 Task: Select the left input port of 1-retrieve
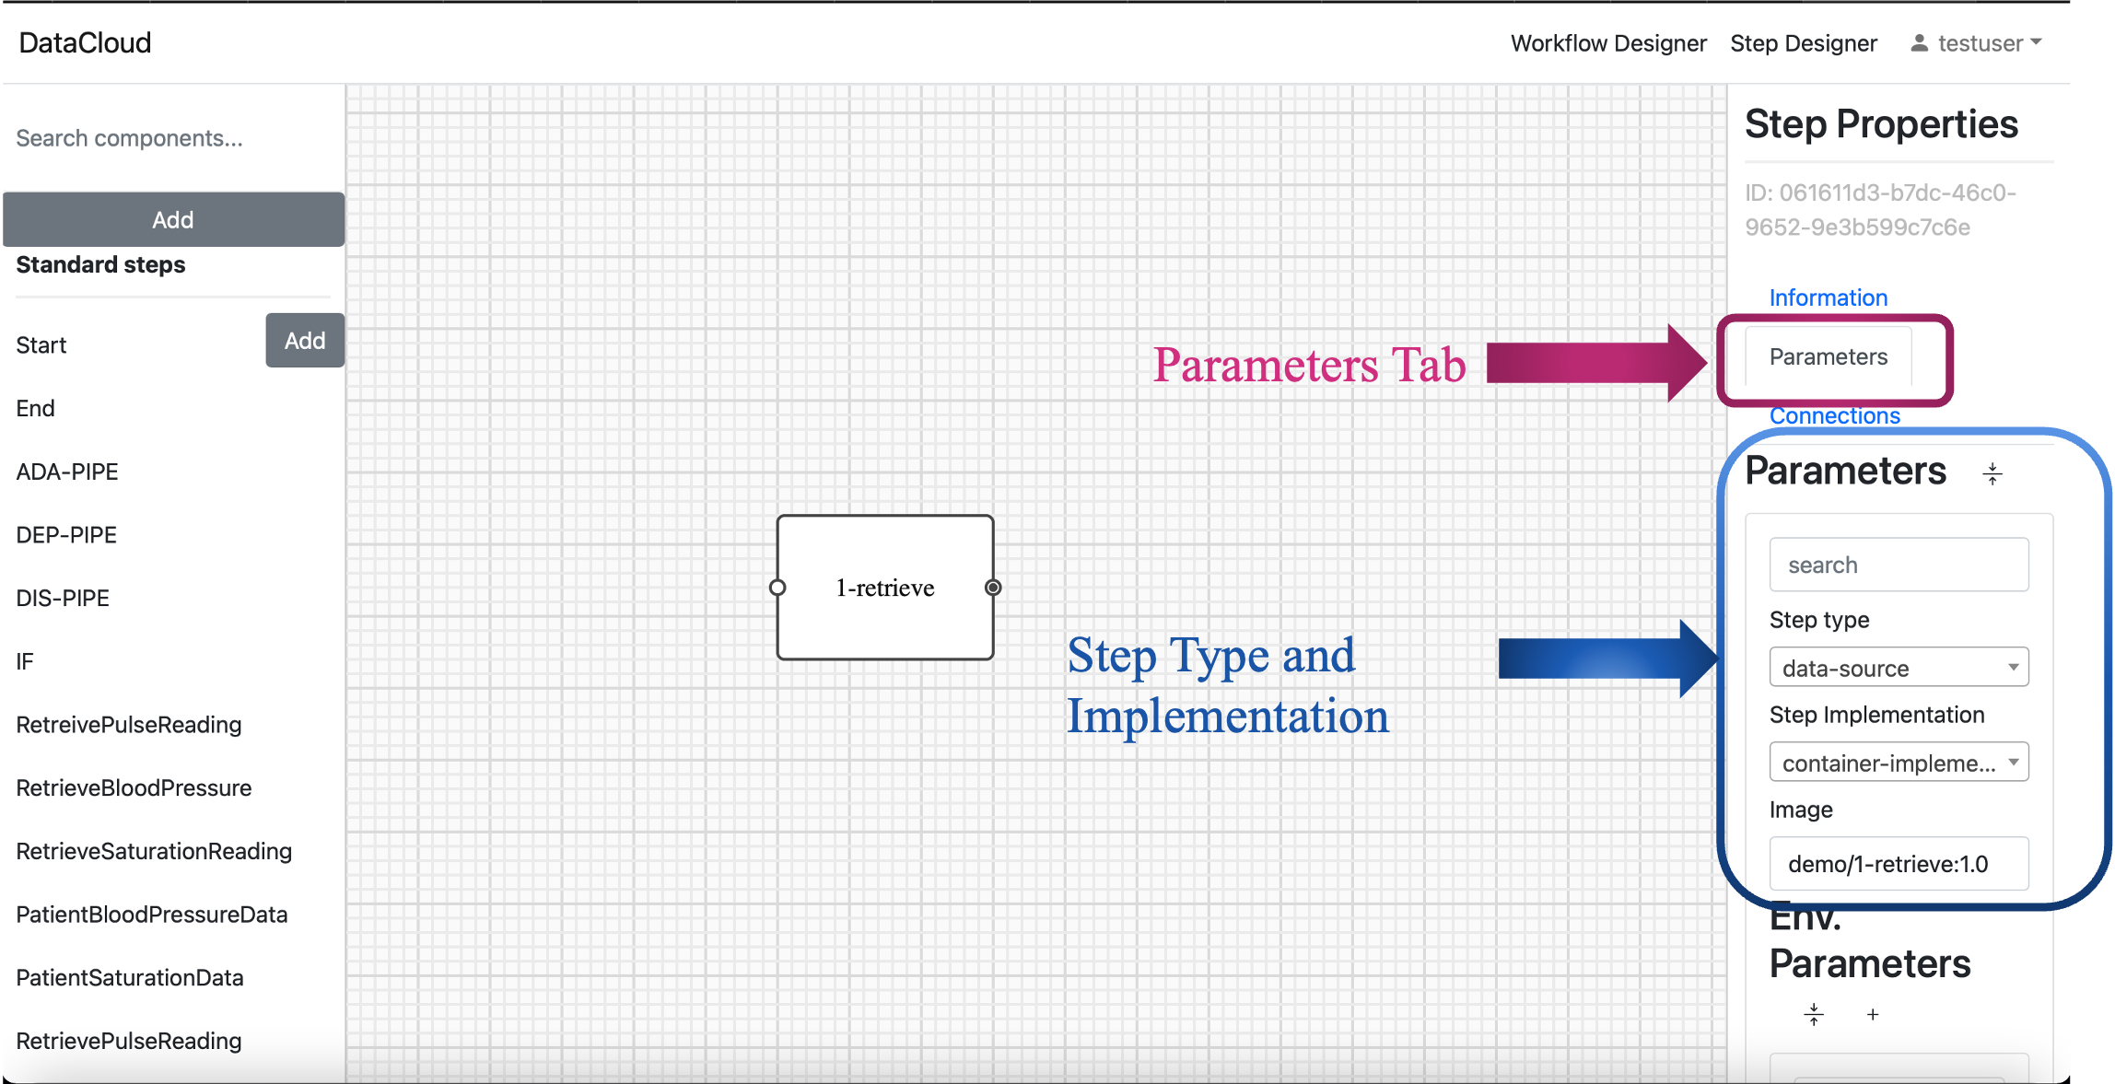pyautogui.click(x=777, y=588)
